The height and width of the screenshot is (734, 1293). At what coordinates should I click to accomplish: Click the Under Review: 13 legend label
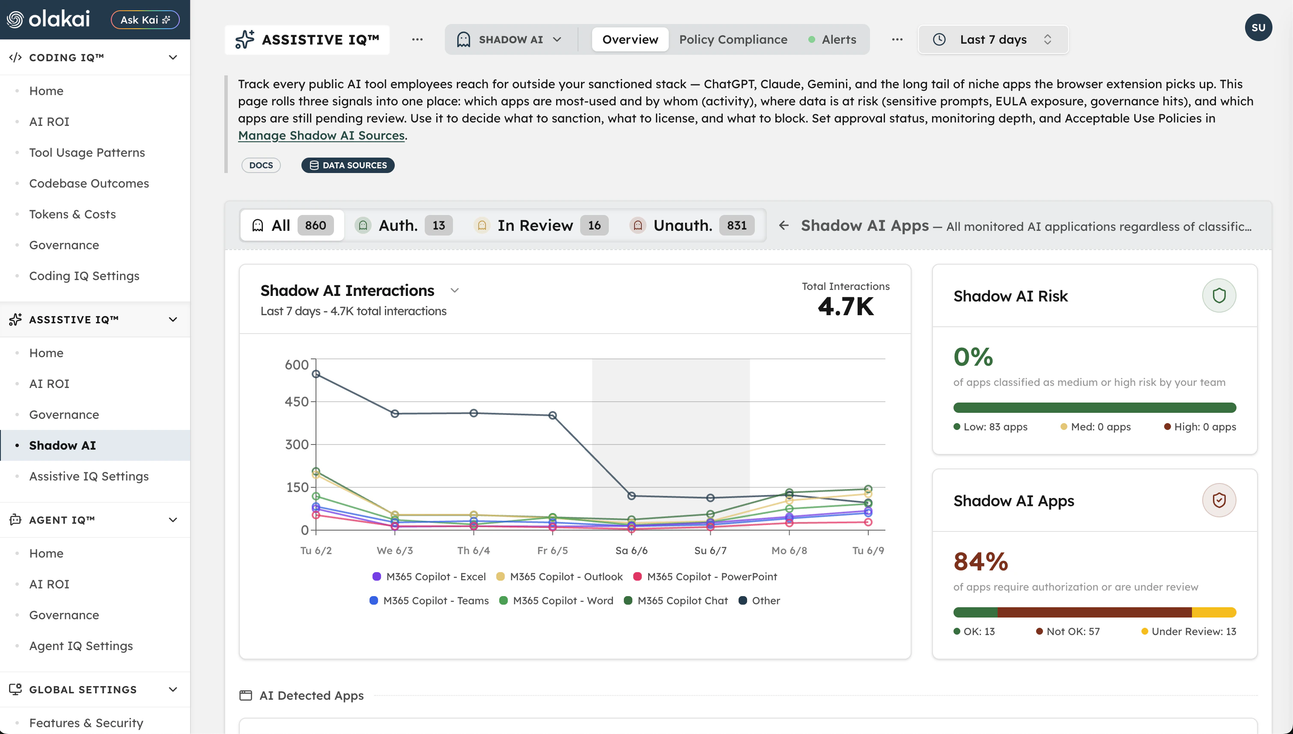(x=1189, y=631)
